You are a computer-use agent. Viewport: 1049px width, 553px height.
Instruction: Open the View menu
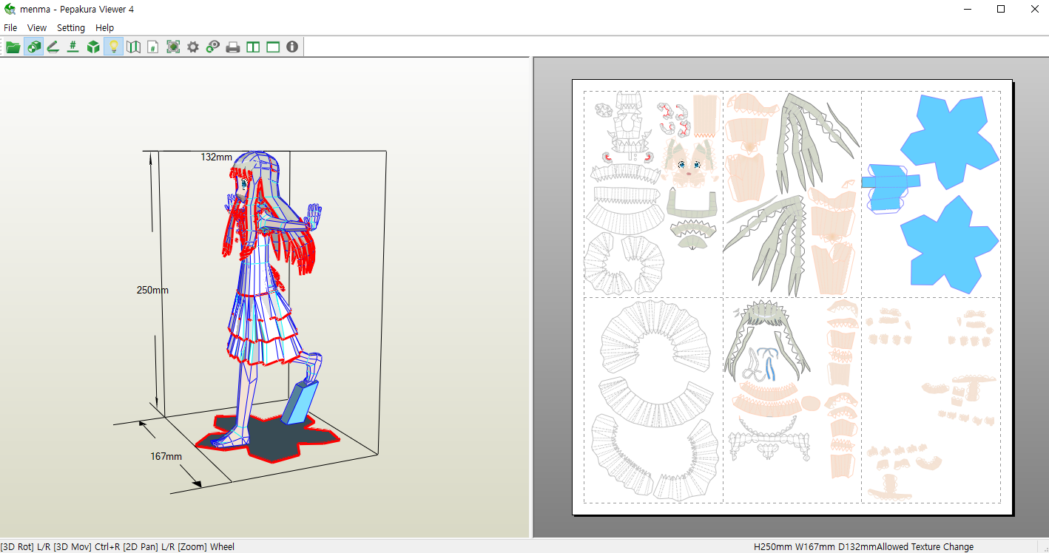pyautogui.click(x=37, y=28)
